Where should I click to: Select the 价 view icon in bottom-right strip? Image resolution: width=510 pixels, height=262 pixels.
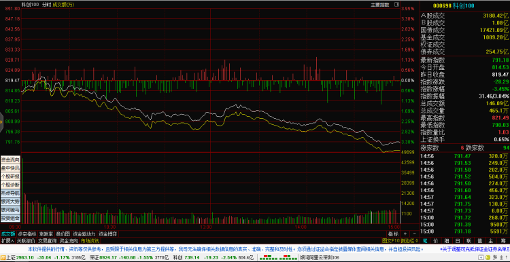tap(436, 241)
